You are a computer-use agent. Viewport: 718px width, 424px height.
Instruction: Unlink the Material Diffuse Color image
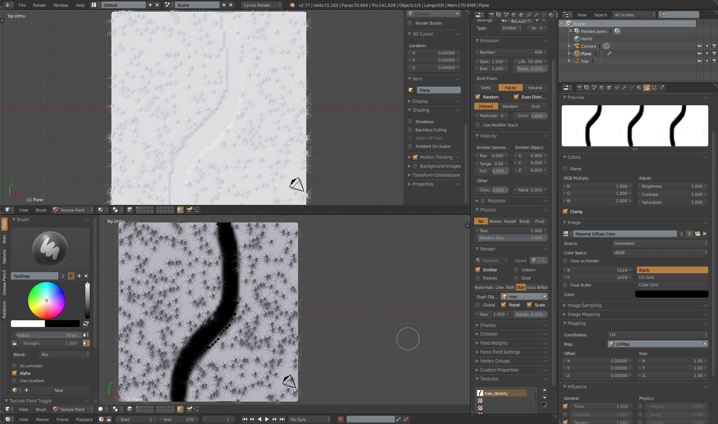tap(705, 234)
